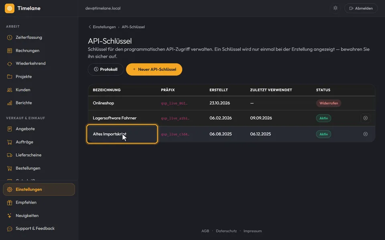Click the Bestellungen cart icon
Screen dimensions: 385x240
[x=10, y=168]
